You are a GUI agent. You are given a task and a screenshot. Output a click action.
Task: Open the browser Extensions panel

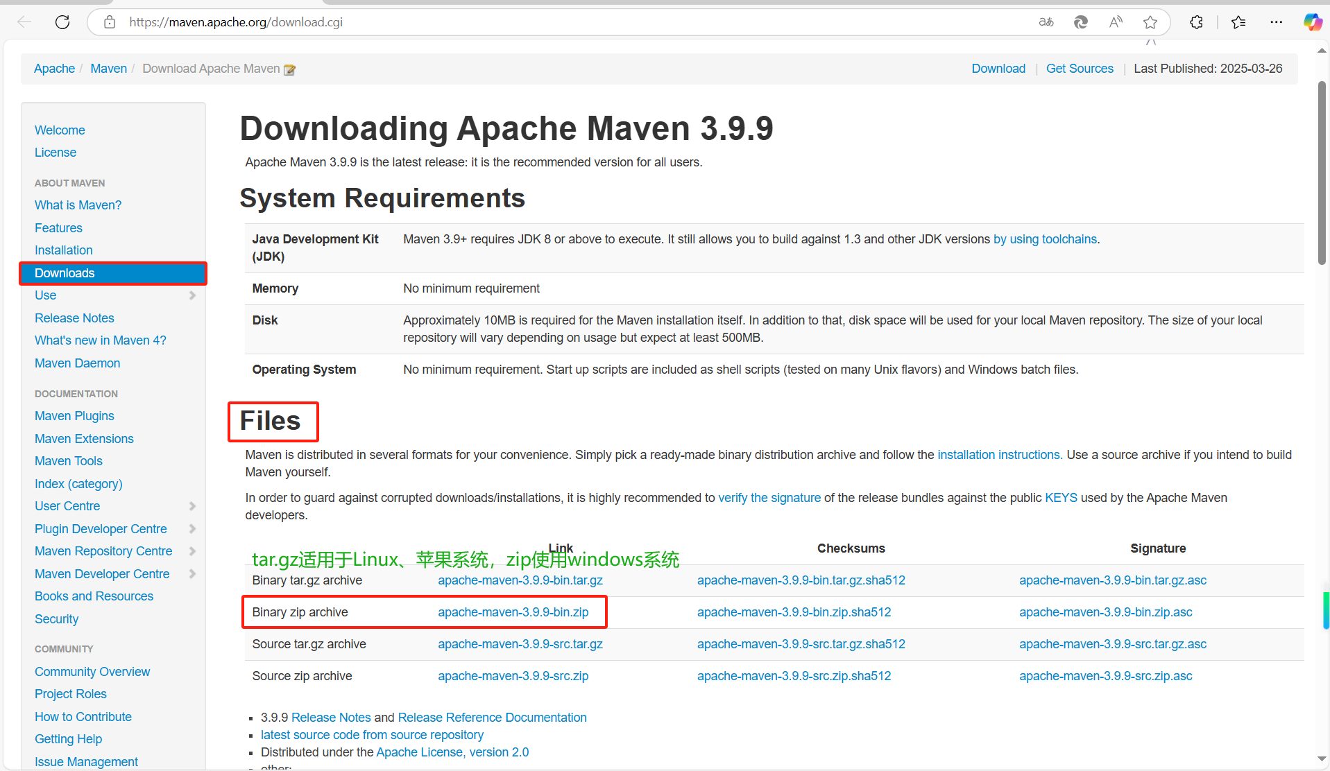pyautogui.click(x=1196, y=21)
